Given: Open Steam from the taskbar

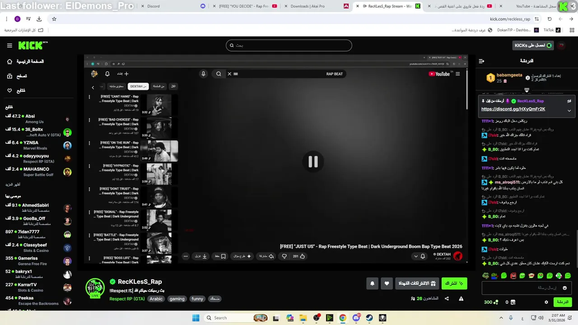Looking at the screenshot, I should (x=369, y=318).
